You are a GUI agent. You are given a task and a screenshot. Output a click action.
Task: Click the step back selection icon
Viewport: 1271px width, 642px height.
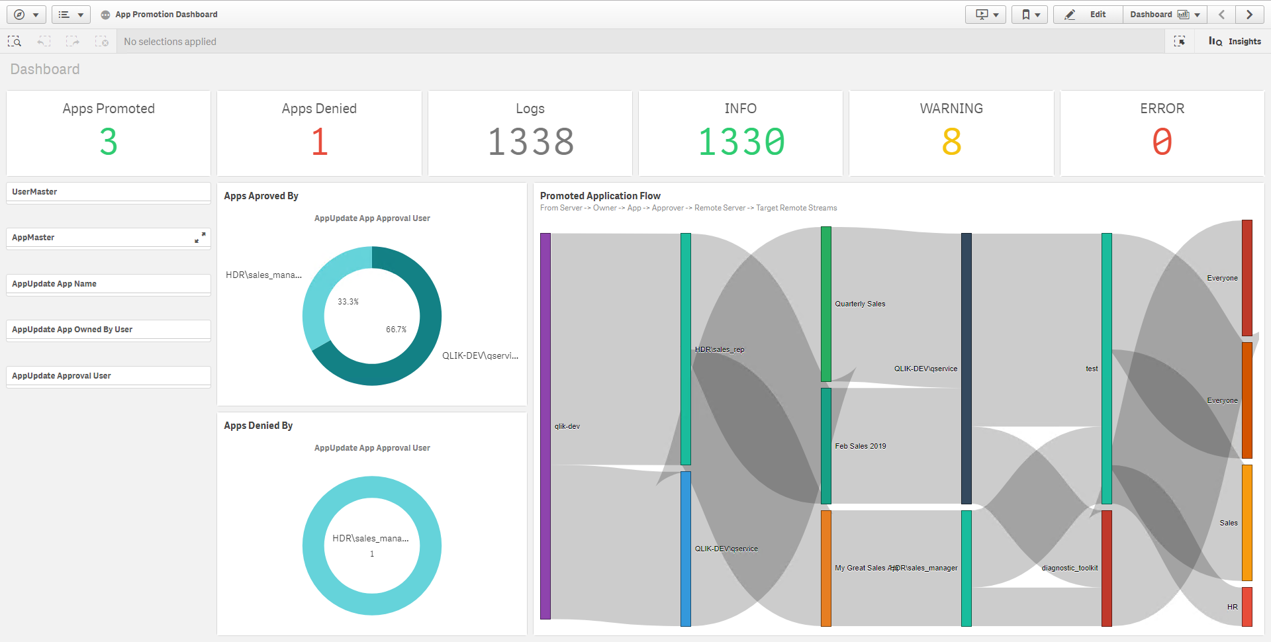(x=44, y=41)
